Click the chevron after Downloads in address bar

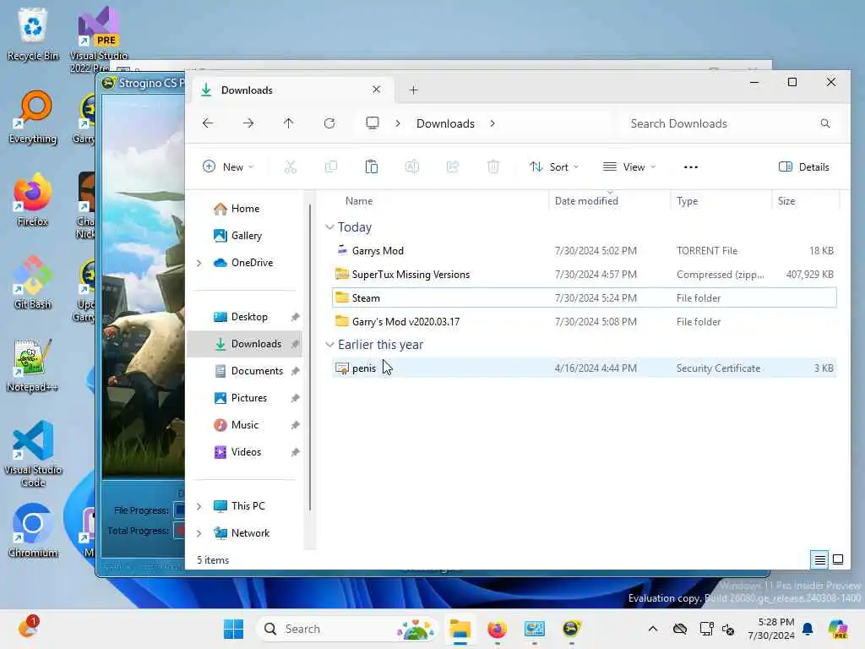pos(492,123)
